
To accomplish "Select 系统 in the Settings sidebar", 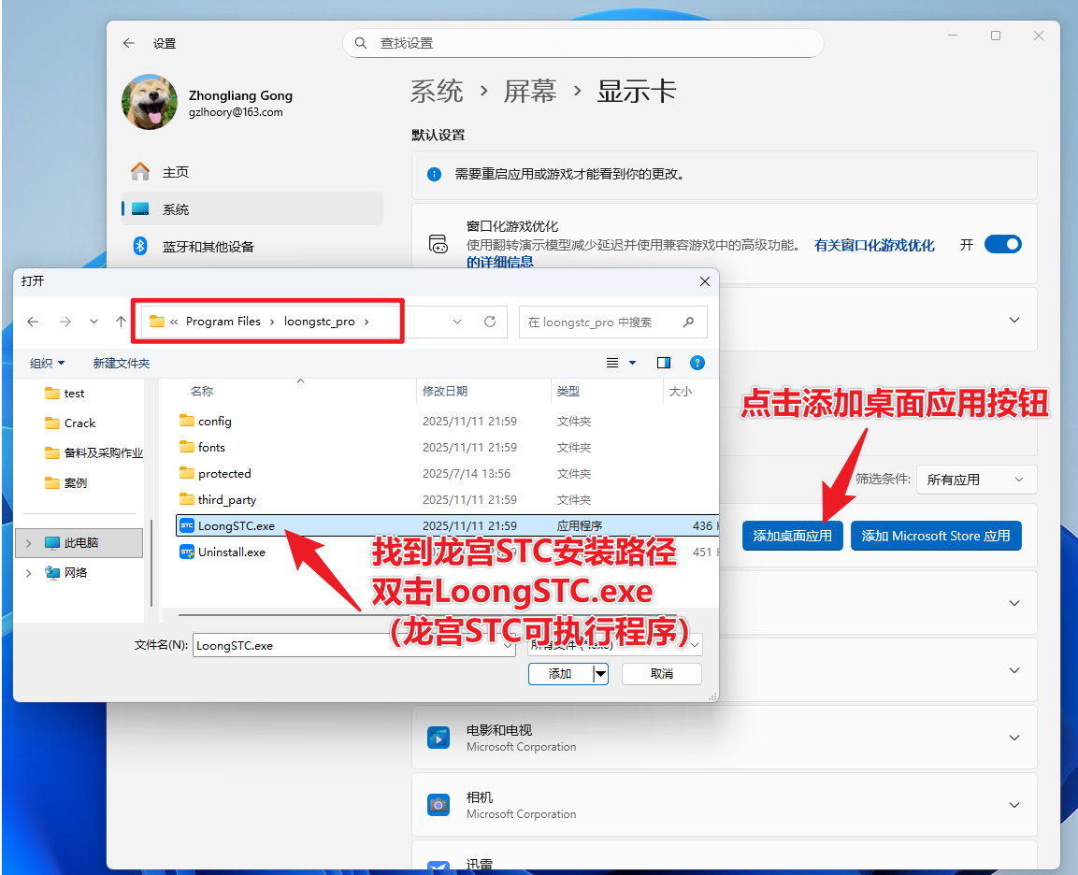I will pos(176,209).
